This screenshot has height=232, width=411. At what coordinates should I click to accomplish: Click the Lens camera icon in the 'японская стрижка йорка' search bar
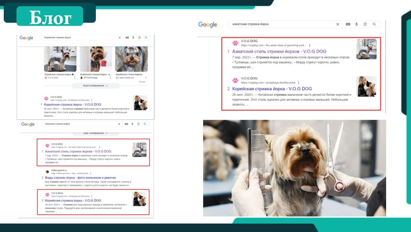138,124
